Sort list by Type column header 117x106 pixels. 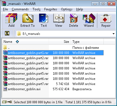coord(87,42)
